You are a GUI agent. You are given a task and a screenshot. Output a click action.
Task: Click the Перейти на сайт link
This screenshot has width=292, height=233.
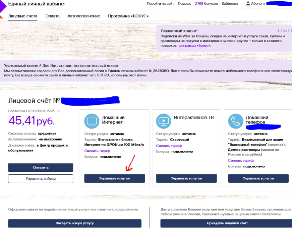pyautogui.click(x=160, y=4)
